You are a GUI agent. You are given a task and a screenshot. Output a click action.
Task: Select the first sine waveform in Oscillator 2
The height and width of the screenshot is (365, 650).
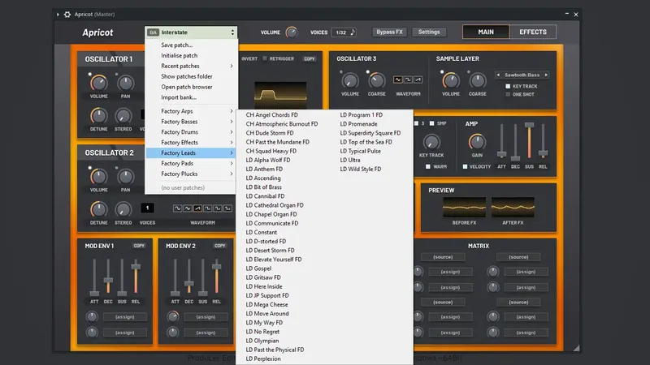[x=177, y=208]
